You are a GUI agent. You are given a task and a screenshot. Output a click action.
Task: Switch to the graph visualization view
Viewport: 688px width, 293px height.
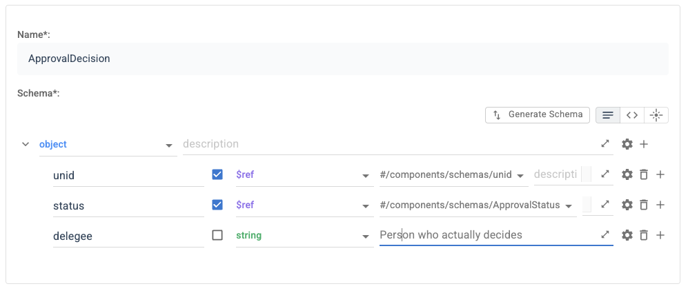click(656, 115)
